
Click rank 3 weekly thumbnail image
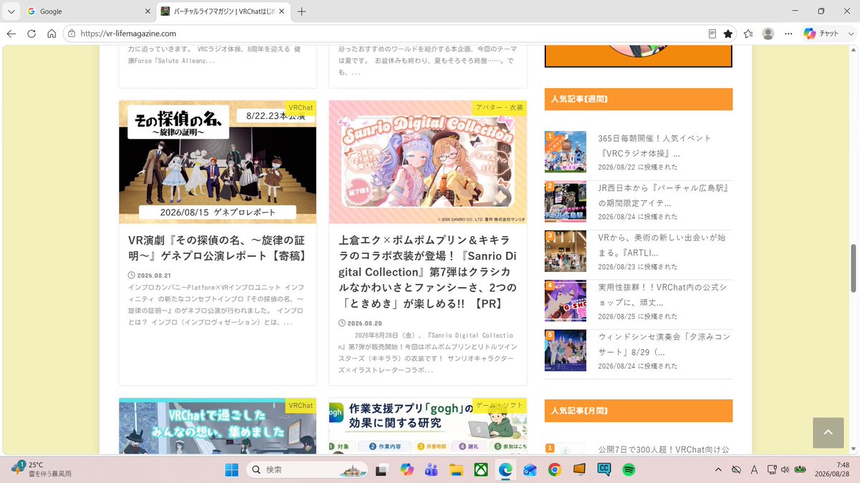pos(565,251)
